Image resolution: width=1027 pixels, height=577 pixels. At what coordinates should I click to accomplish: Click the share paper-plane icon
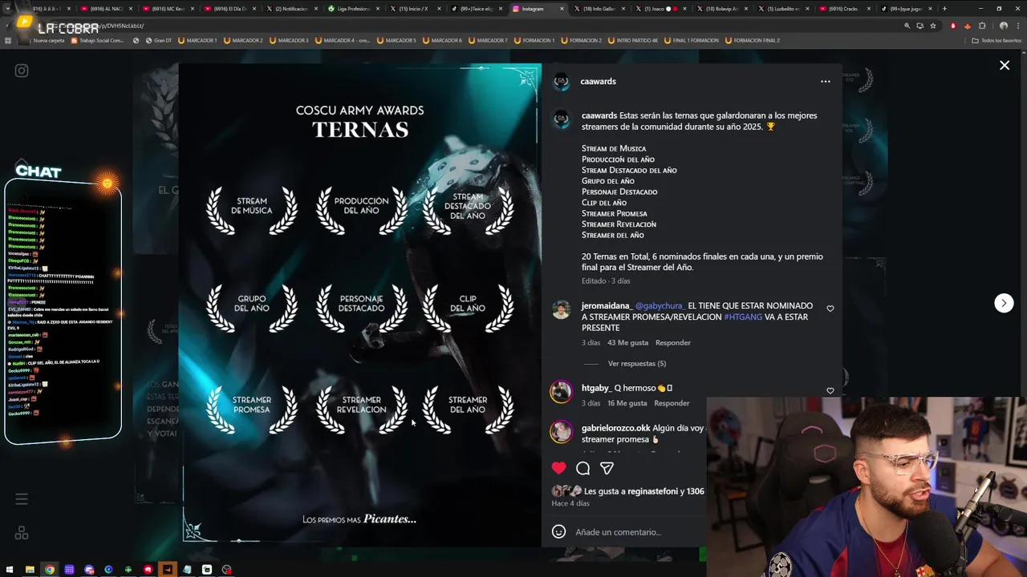(607, 468)
